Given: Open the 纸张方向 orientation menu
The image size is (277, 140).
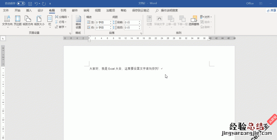Looking at the screenshot, I should click(28, 21).
